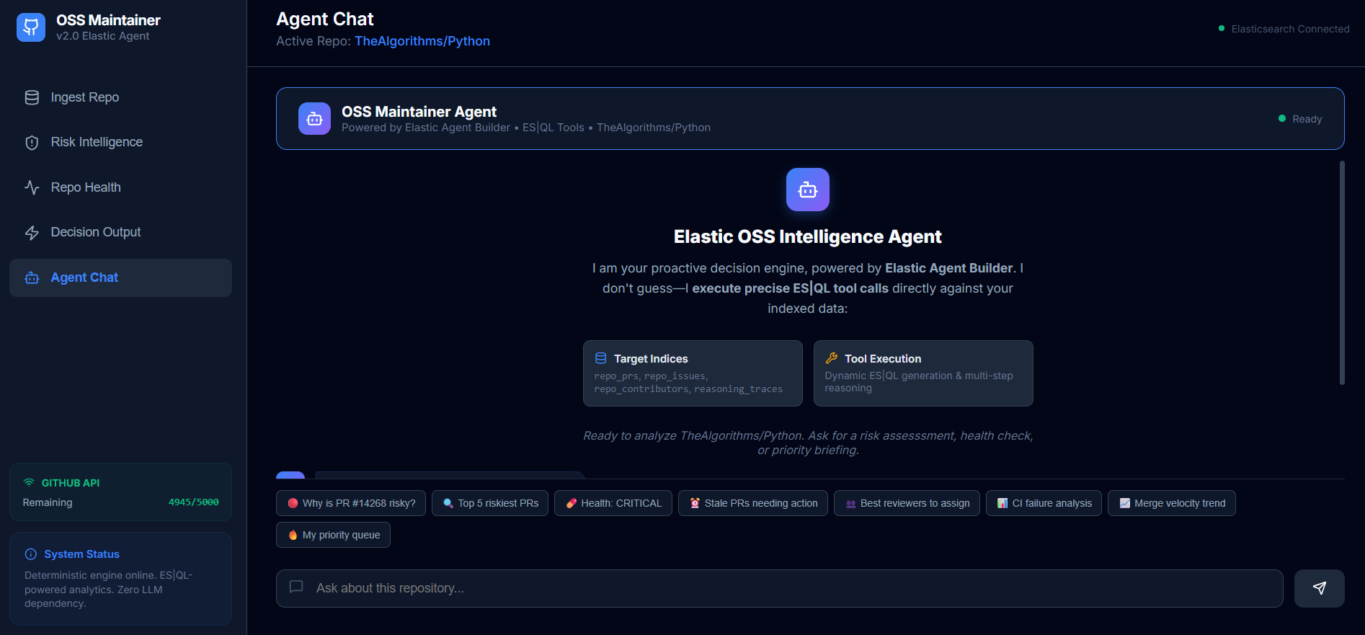Open Decision Output view
Image resolution: width=1365 pixels, height=635 pixels.
(120, 232)
